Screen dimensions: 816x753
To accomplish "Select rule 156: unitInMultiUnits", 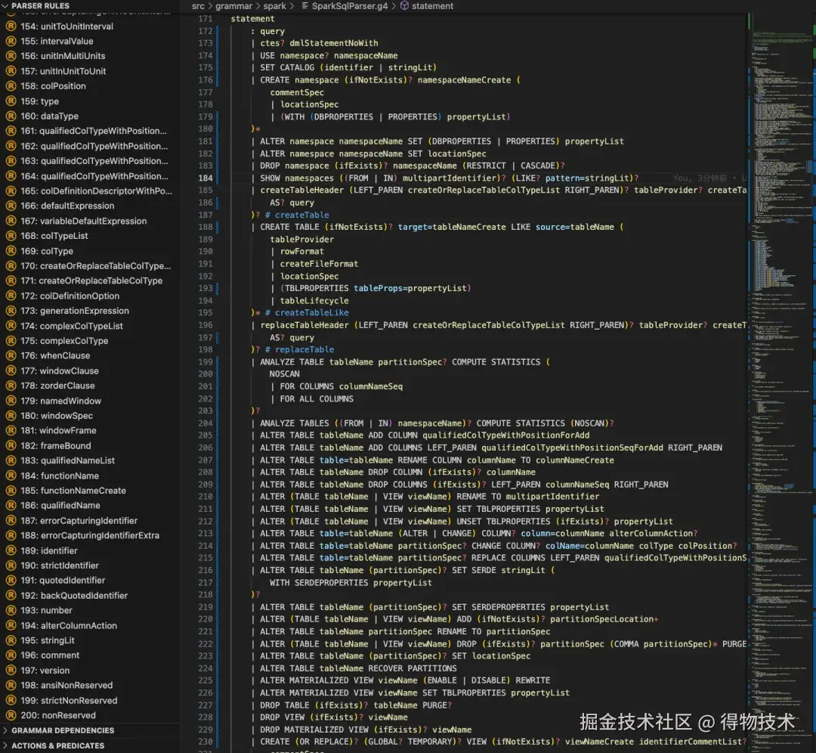I will click(x=63, y=56).
